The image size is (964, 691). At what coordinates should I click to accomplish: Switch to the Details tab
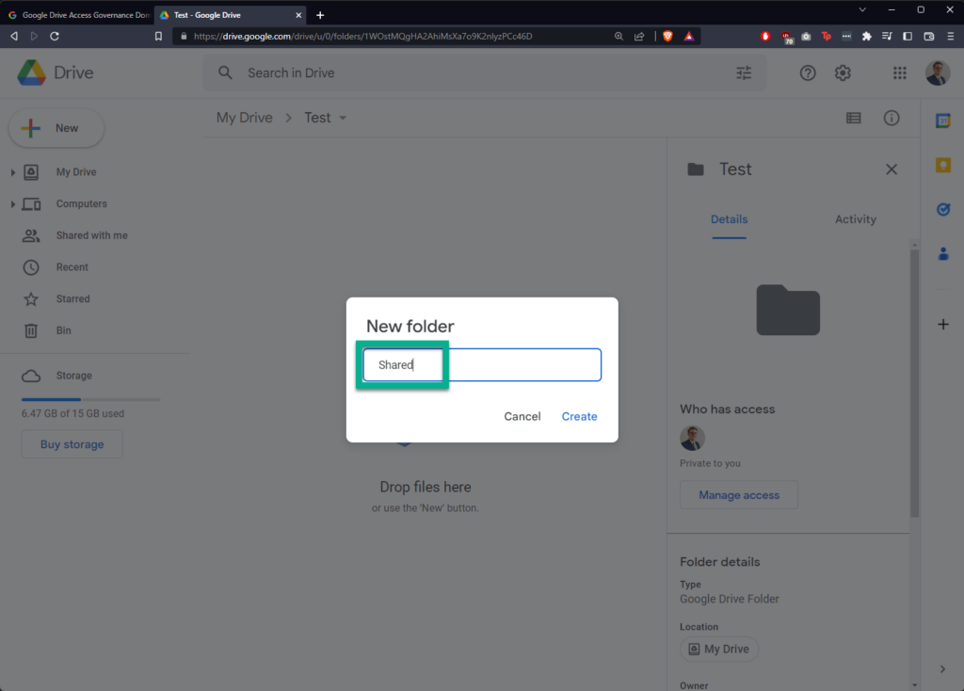(x=730, y=219)
